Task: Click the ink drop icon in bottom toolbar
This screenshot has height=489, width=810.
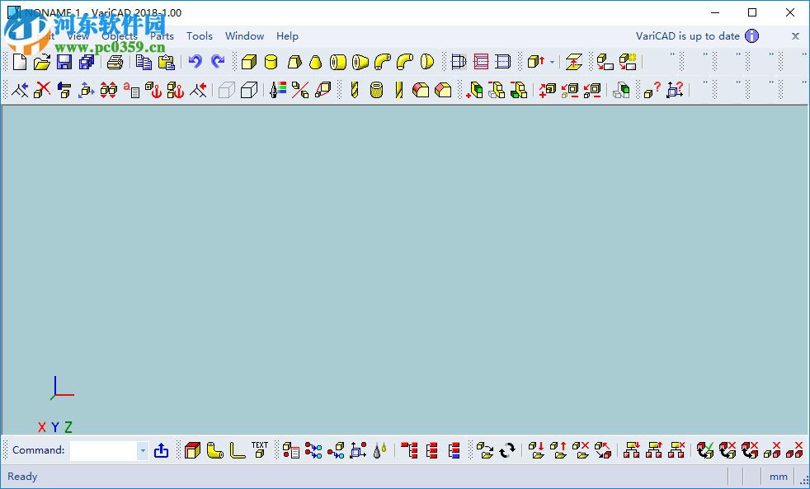Action: 381,450
